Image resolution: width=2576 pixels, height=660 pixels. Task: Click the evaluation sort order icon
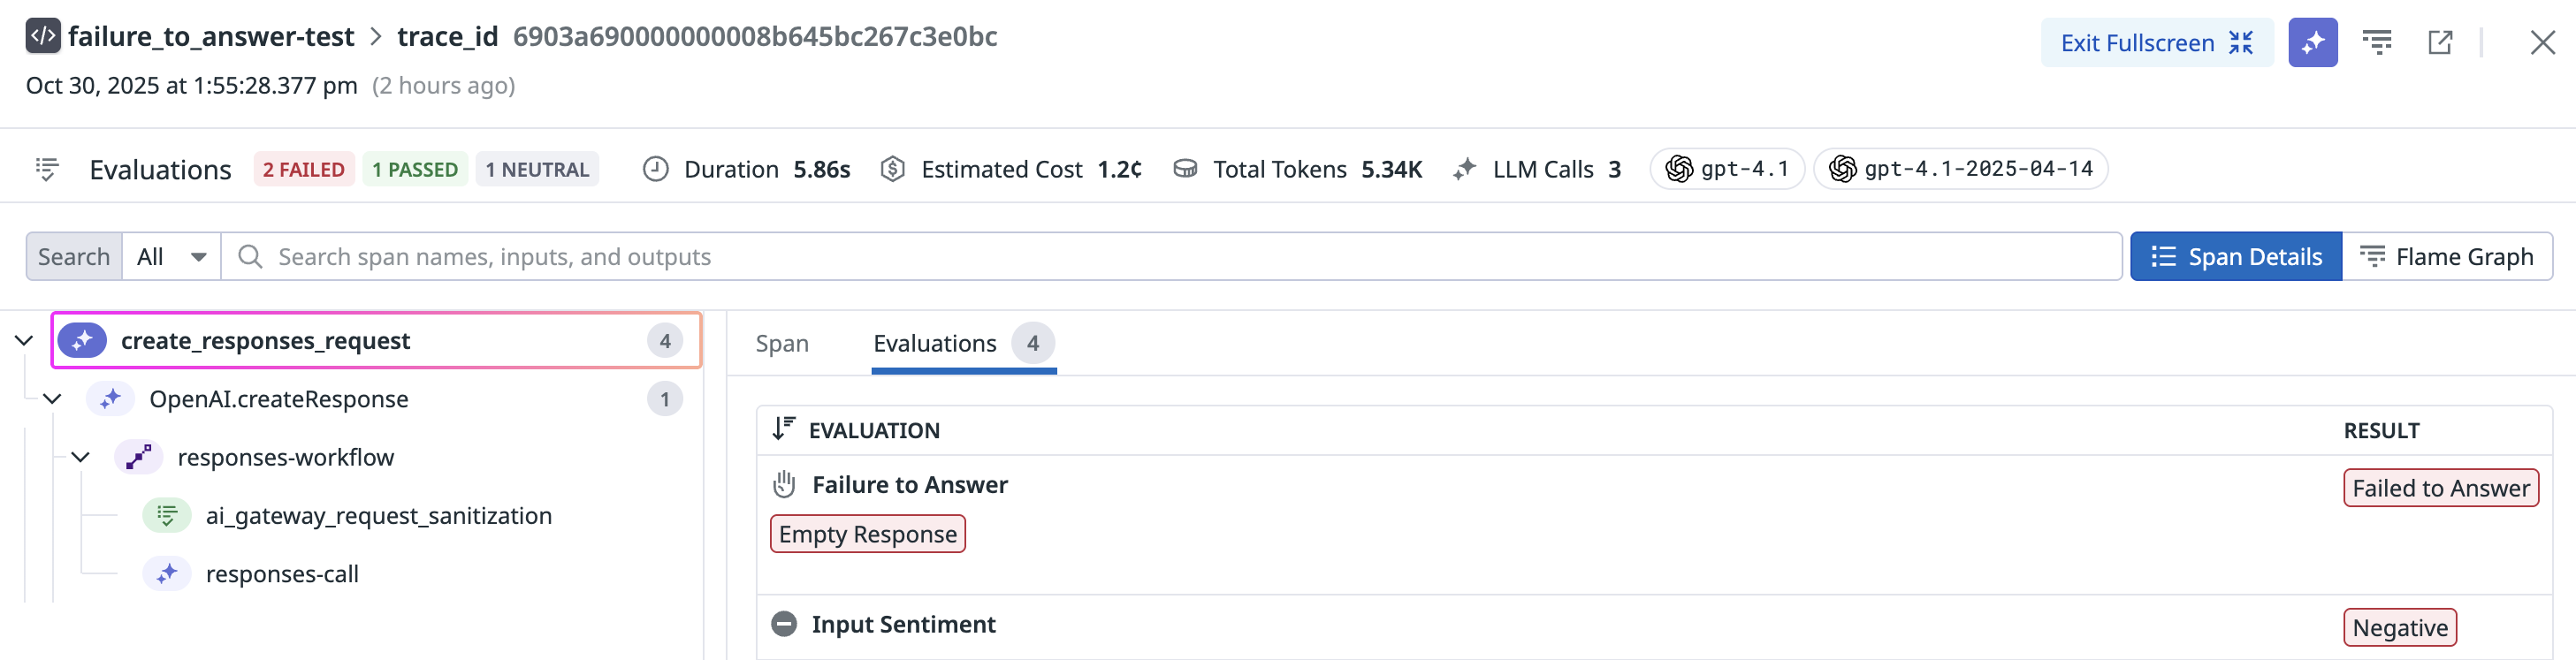784,430
